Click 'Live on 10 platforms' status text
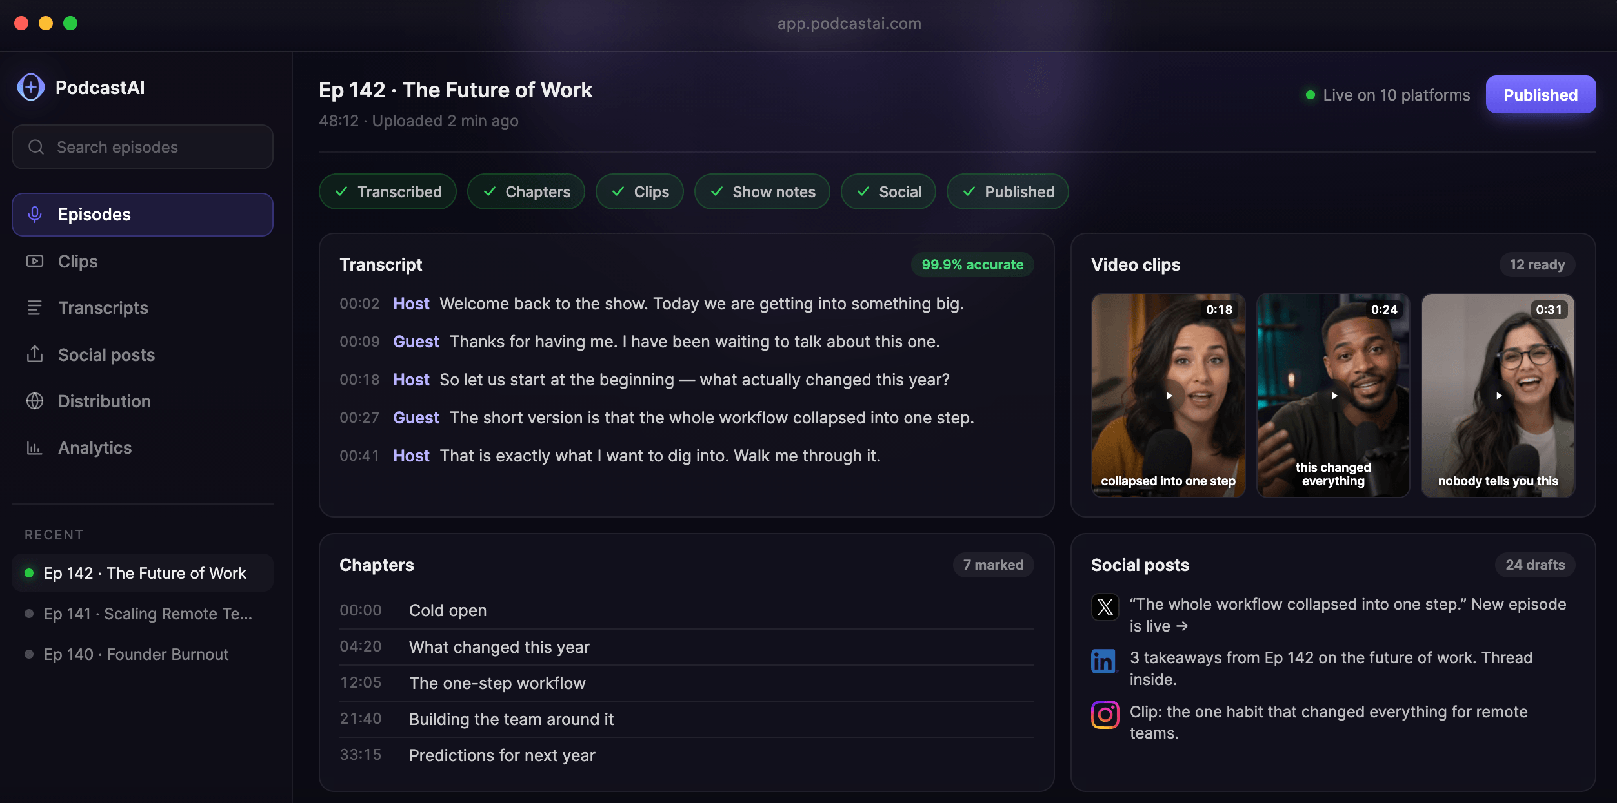1617x803 pixels. 1396,95
